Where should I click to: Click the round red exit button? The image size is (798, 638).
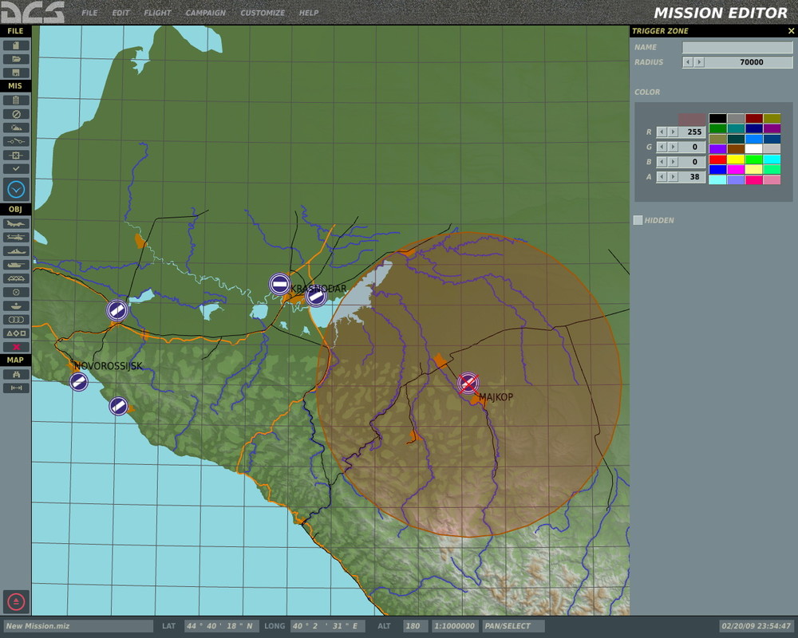16,601
